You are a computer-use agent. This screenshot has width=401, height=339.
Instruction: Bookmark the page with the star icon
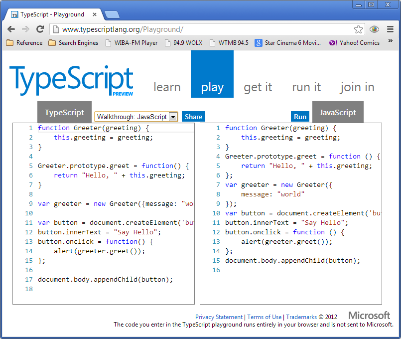pos(358,29)
